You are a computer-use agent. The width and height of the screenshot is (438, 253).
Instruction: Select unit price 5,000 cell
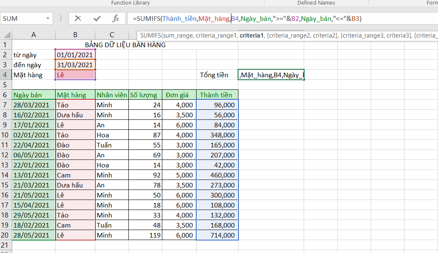click(x=179, y=175)
